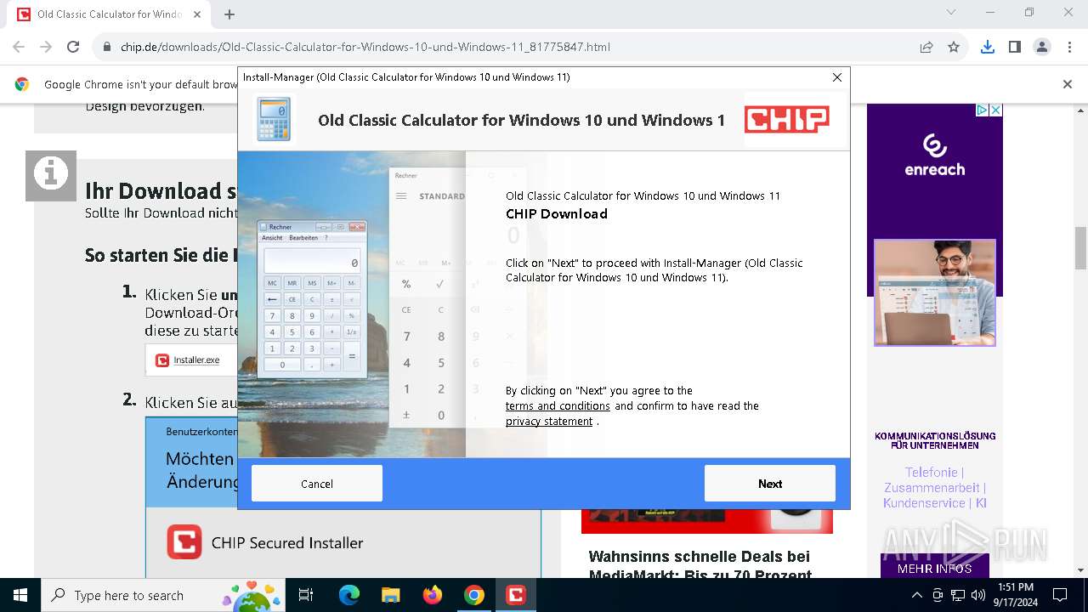Open the AdChoices info icon
This screenshot has height=612, width=1088.
click(982, 110)
